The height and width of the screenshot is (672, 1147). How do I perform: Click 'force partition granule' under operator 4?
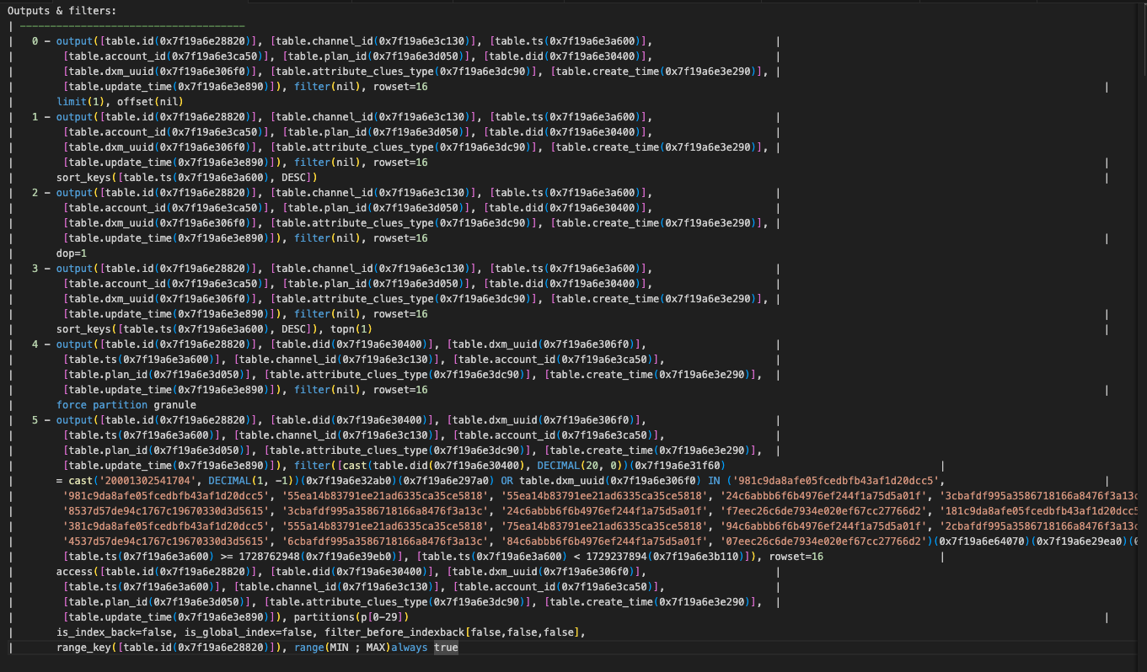(126, 404)
